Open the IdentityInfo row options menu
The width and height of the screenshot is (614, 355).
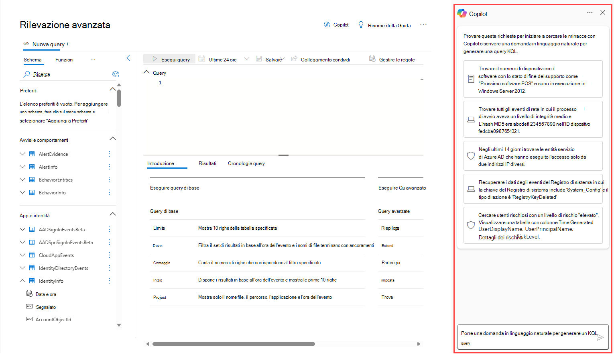[109, 281]
